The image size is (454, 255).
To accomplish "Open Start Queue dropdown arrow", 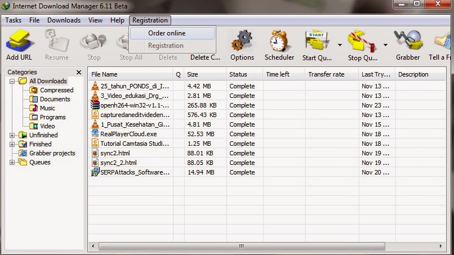I will tap(340, 45).
